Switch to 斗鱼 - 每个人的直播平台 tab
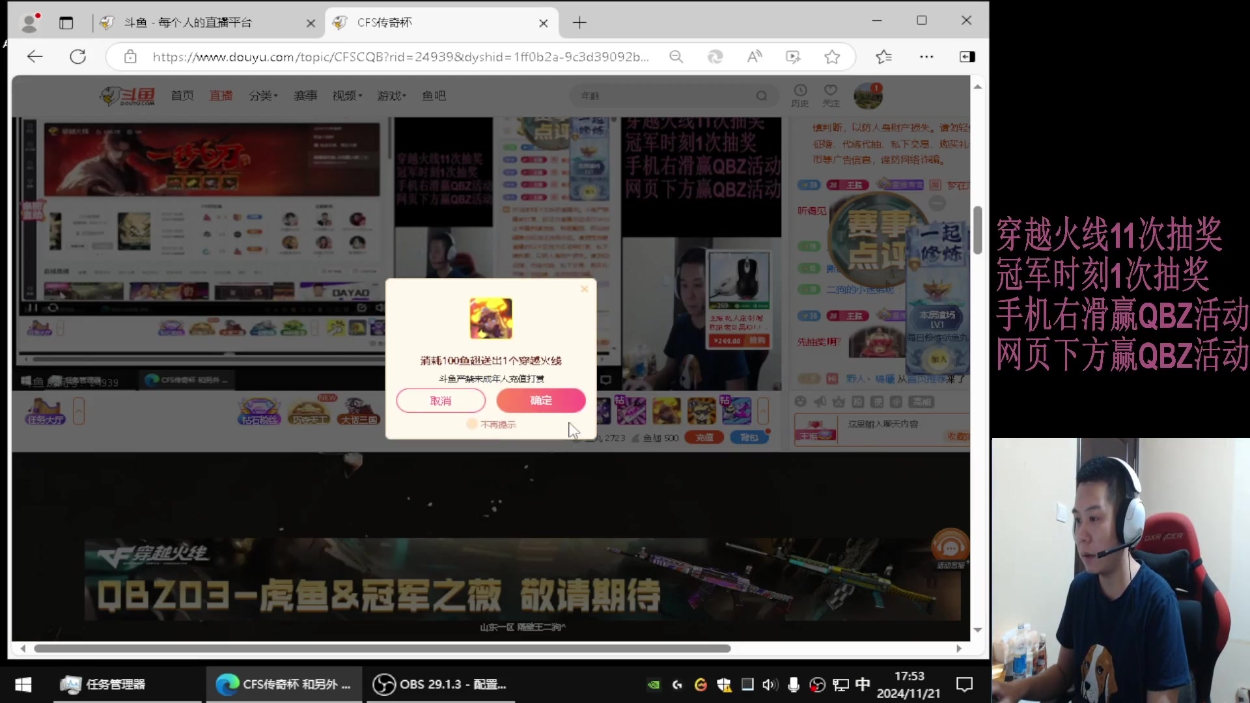Screen dimensions: 1250x703 pos(207,23)
